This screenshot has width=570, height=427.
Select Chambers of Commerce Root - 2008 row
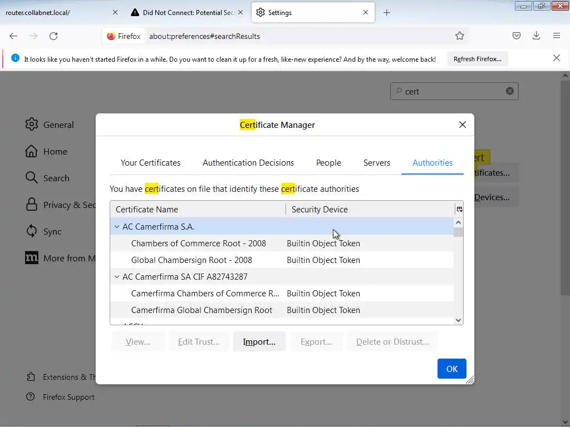coord(282,244)
